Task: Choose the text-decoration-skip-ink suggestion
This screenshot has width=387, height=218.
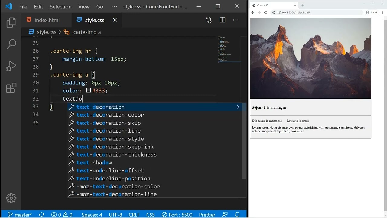Action: click(x=154, y=147)
